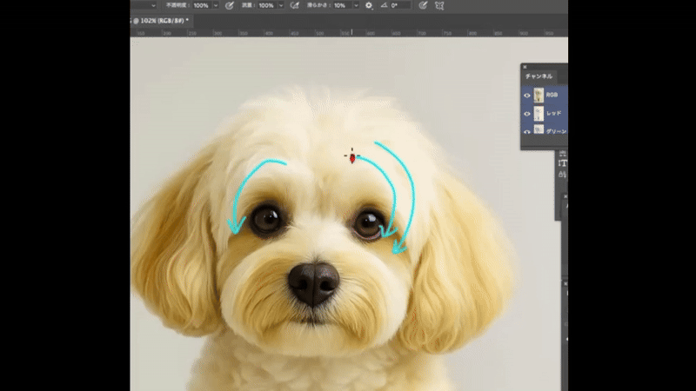696x391 pixels.
Task: Click the 不透明度 value field
Action: (201, 5)
